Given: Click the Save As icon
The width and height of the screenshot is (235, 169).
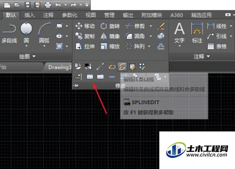Looking at the screenshot, I should 38,5.
